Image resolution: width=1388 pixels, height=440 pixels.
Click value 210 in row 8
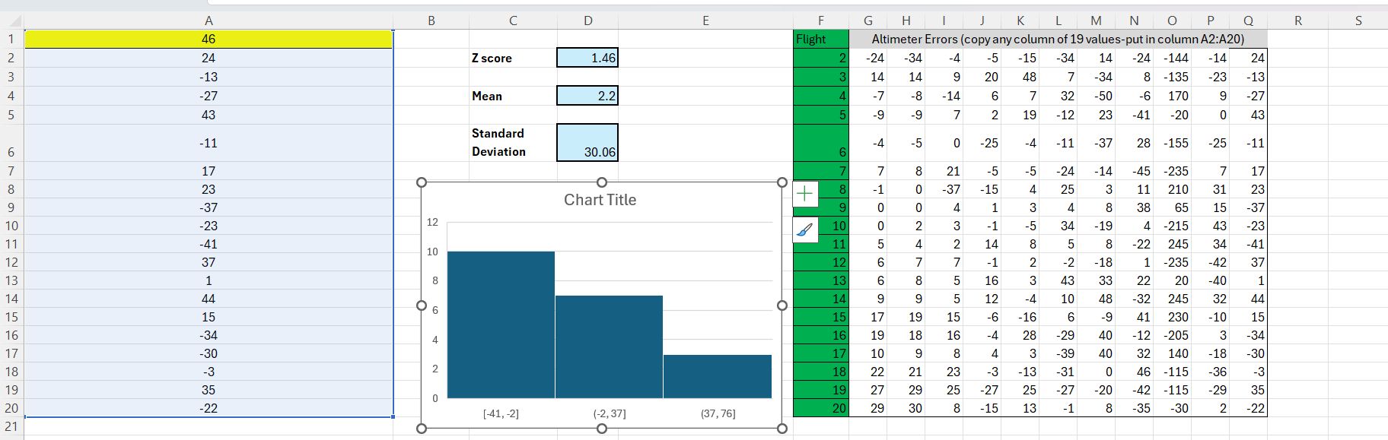point(1172,189)
